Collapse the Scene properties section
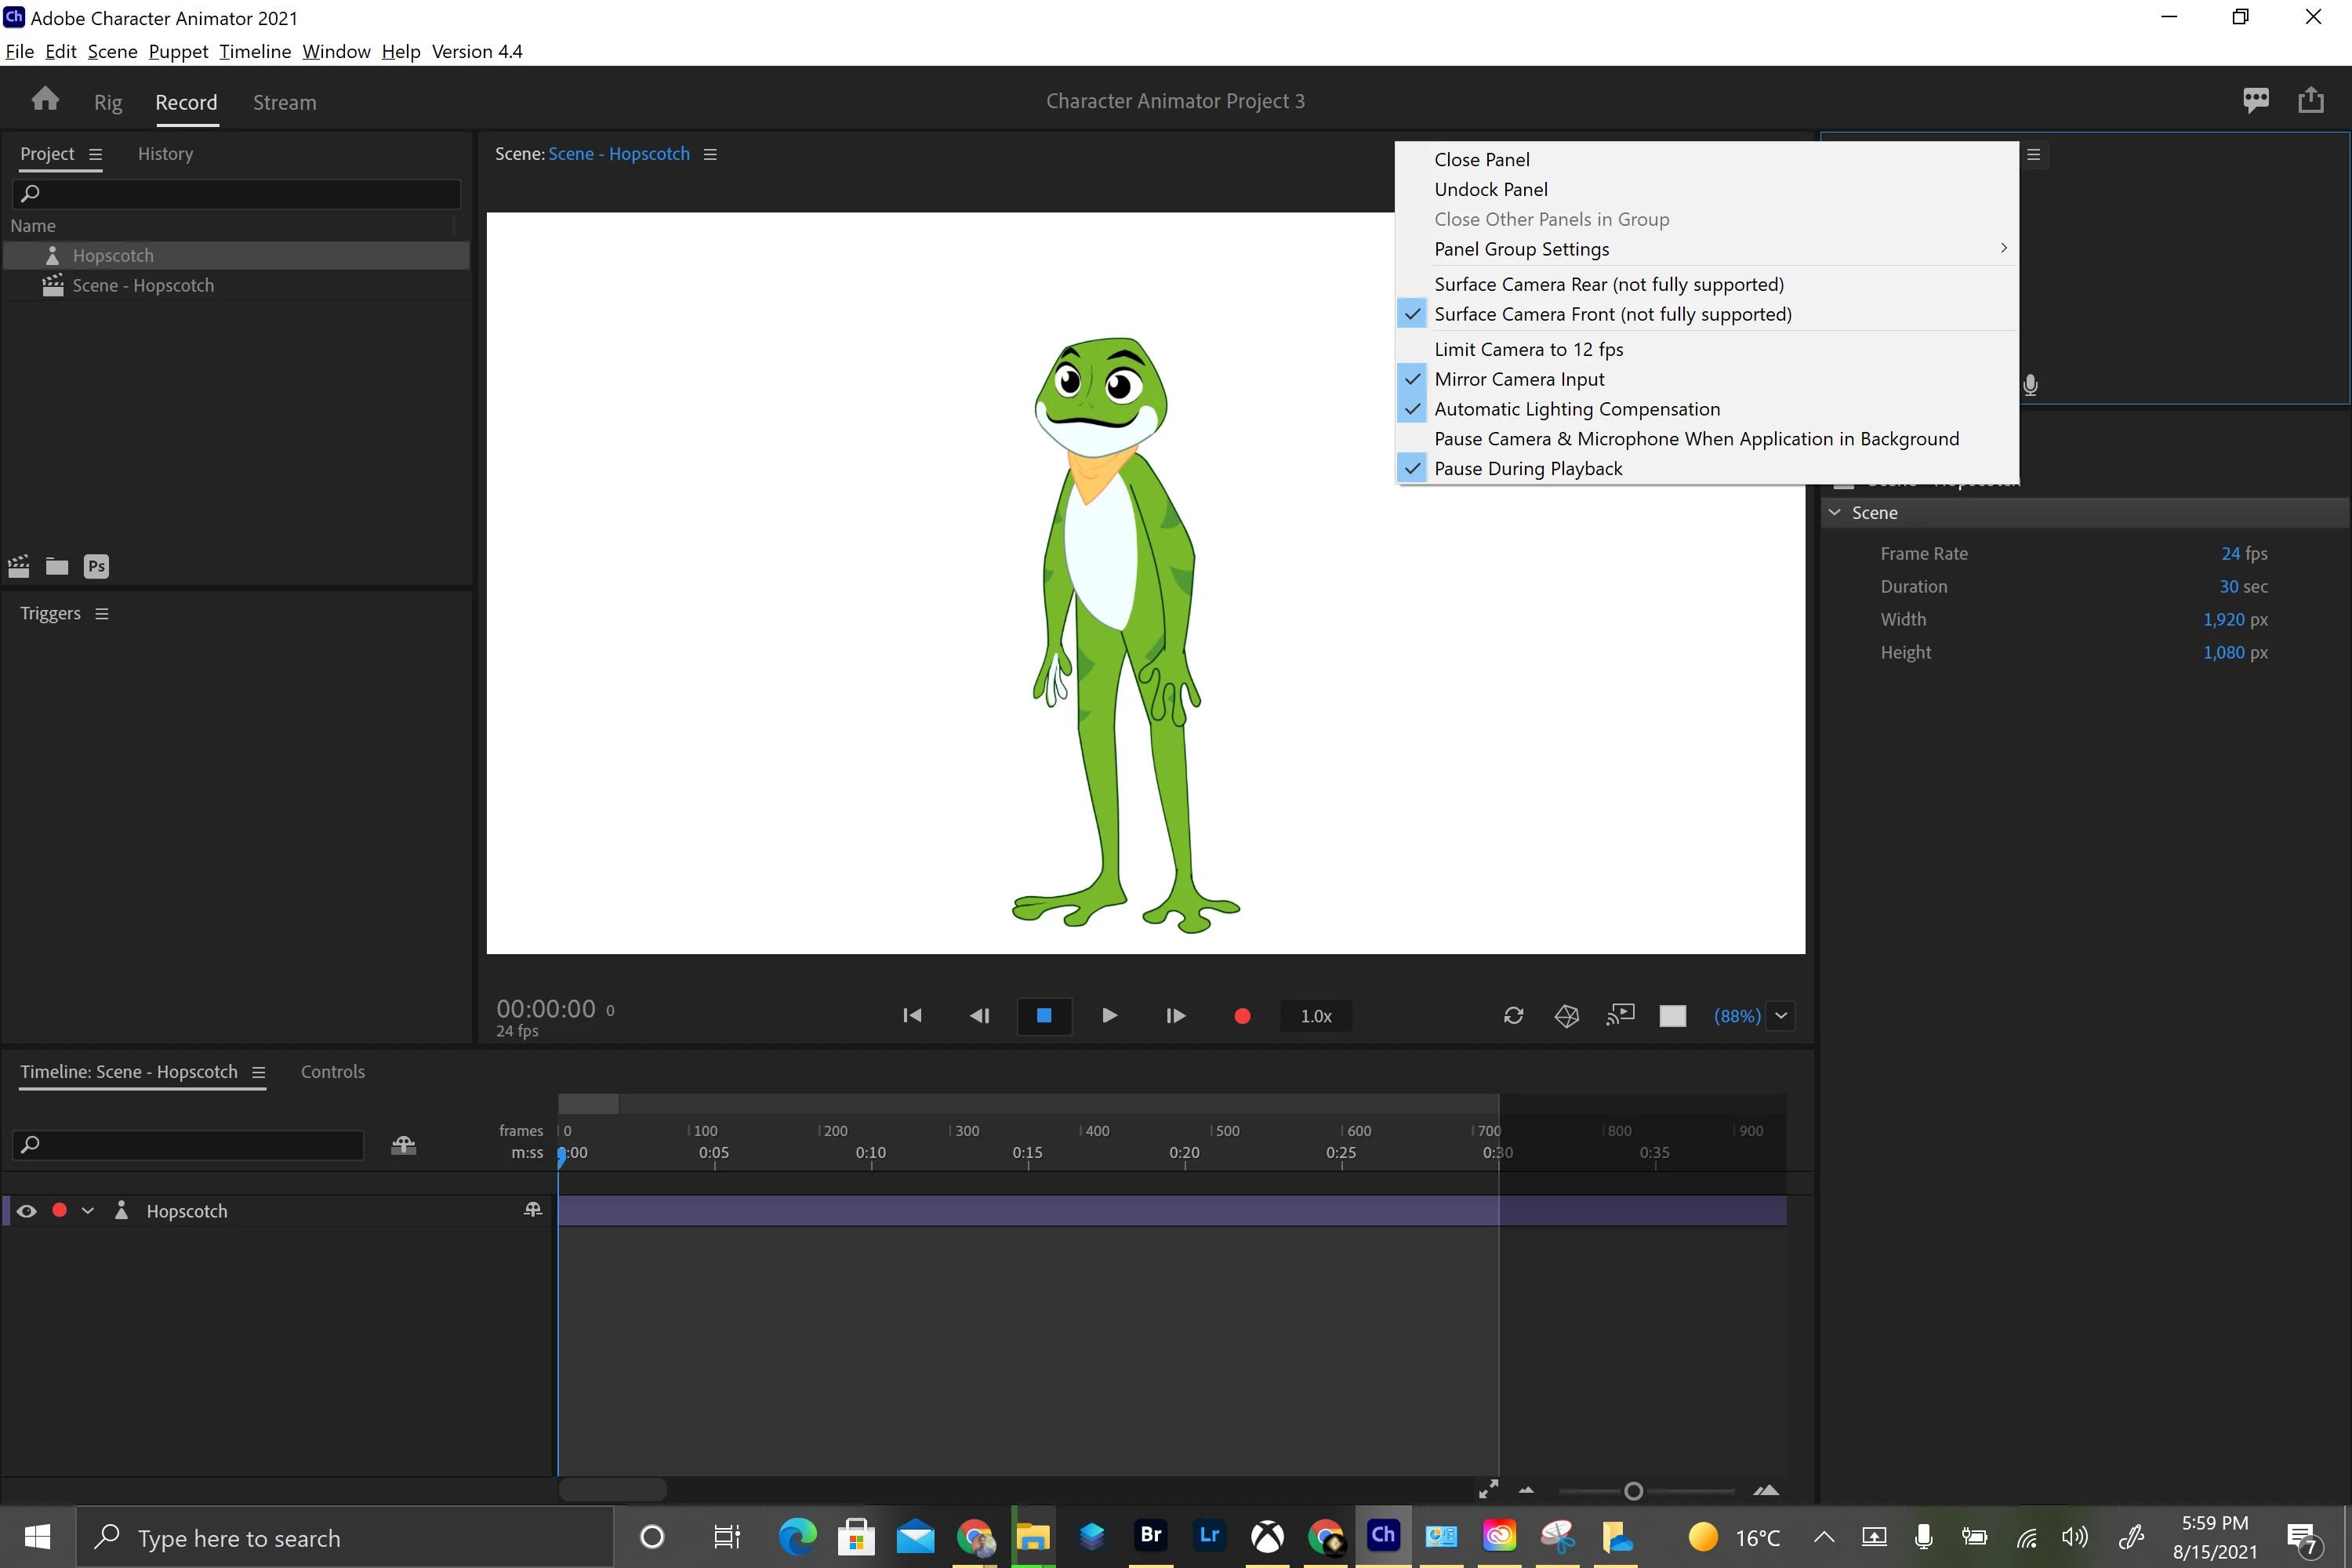 coord(1835,512)
